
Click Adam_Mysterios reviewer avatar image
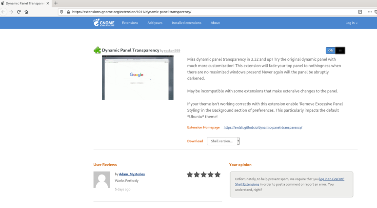[x=102, y=180]
